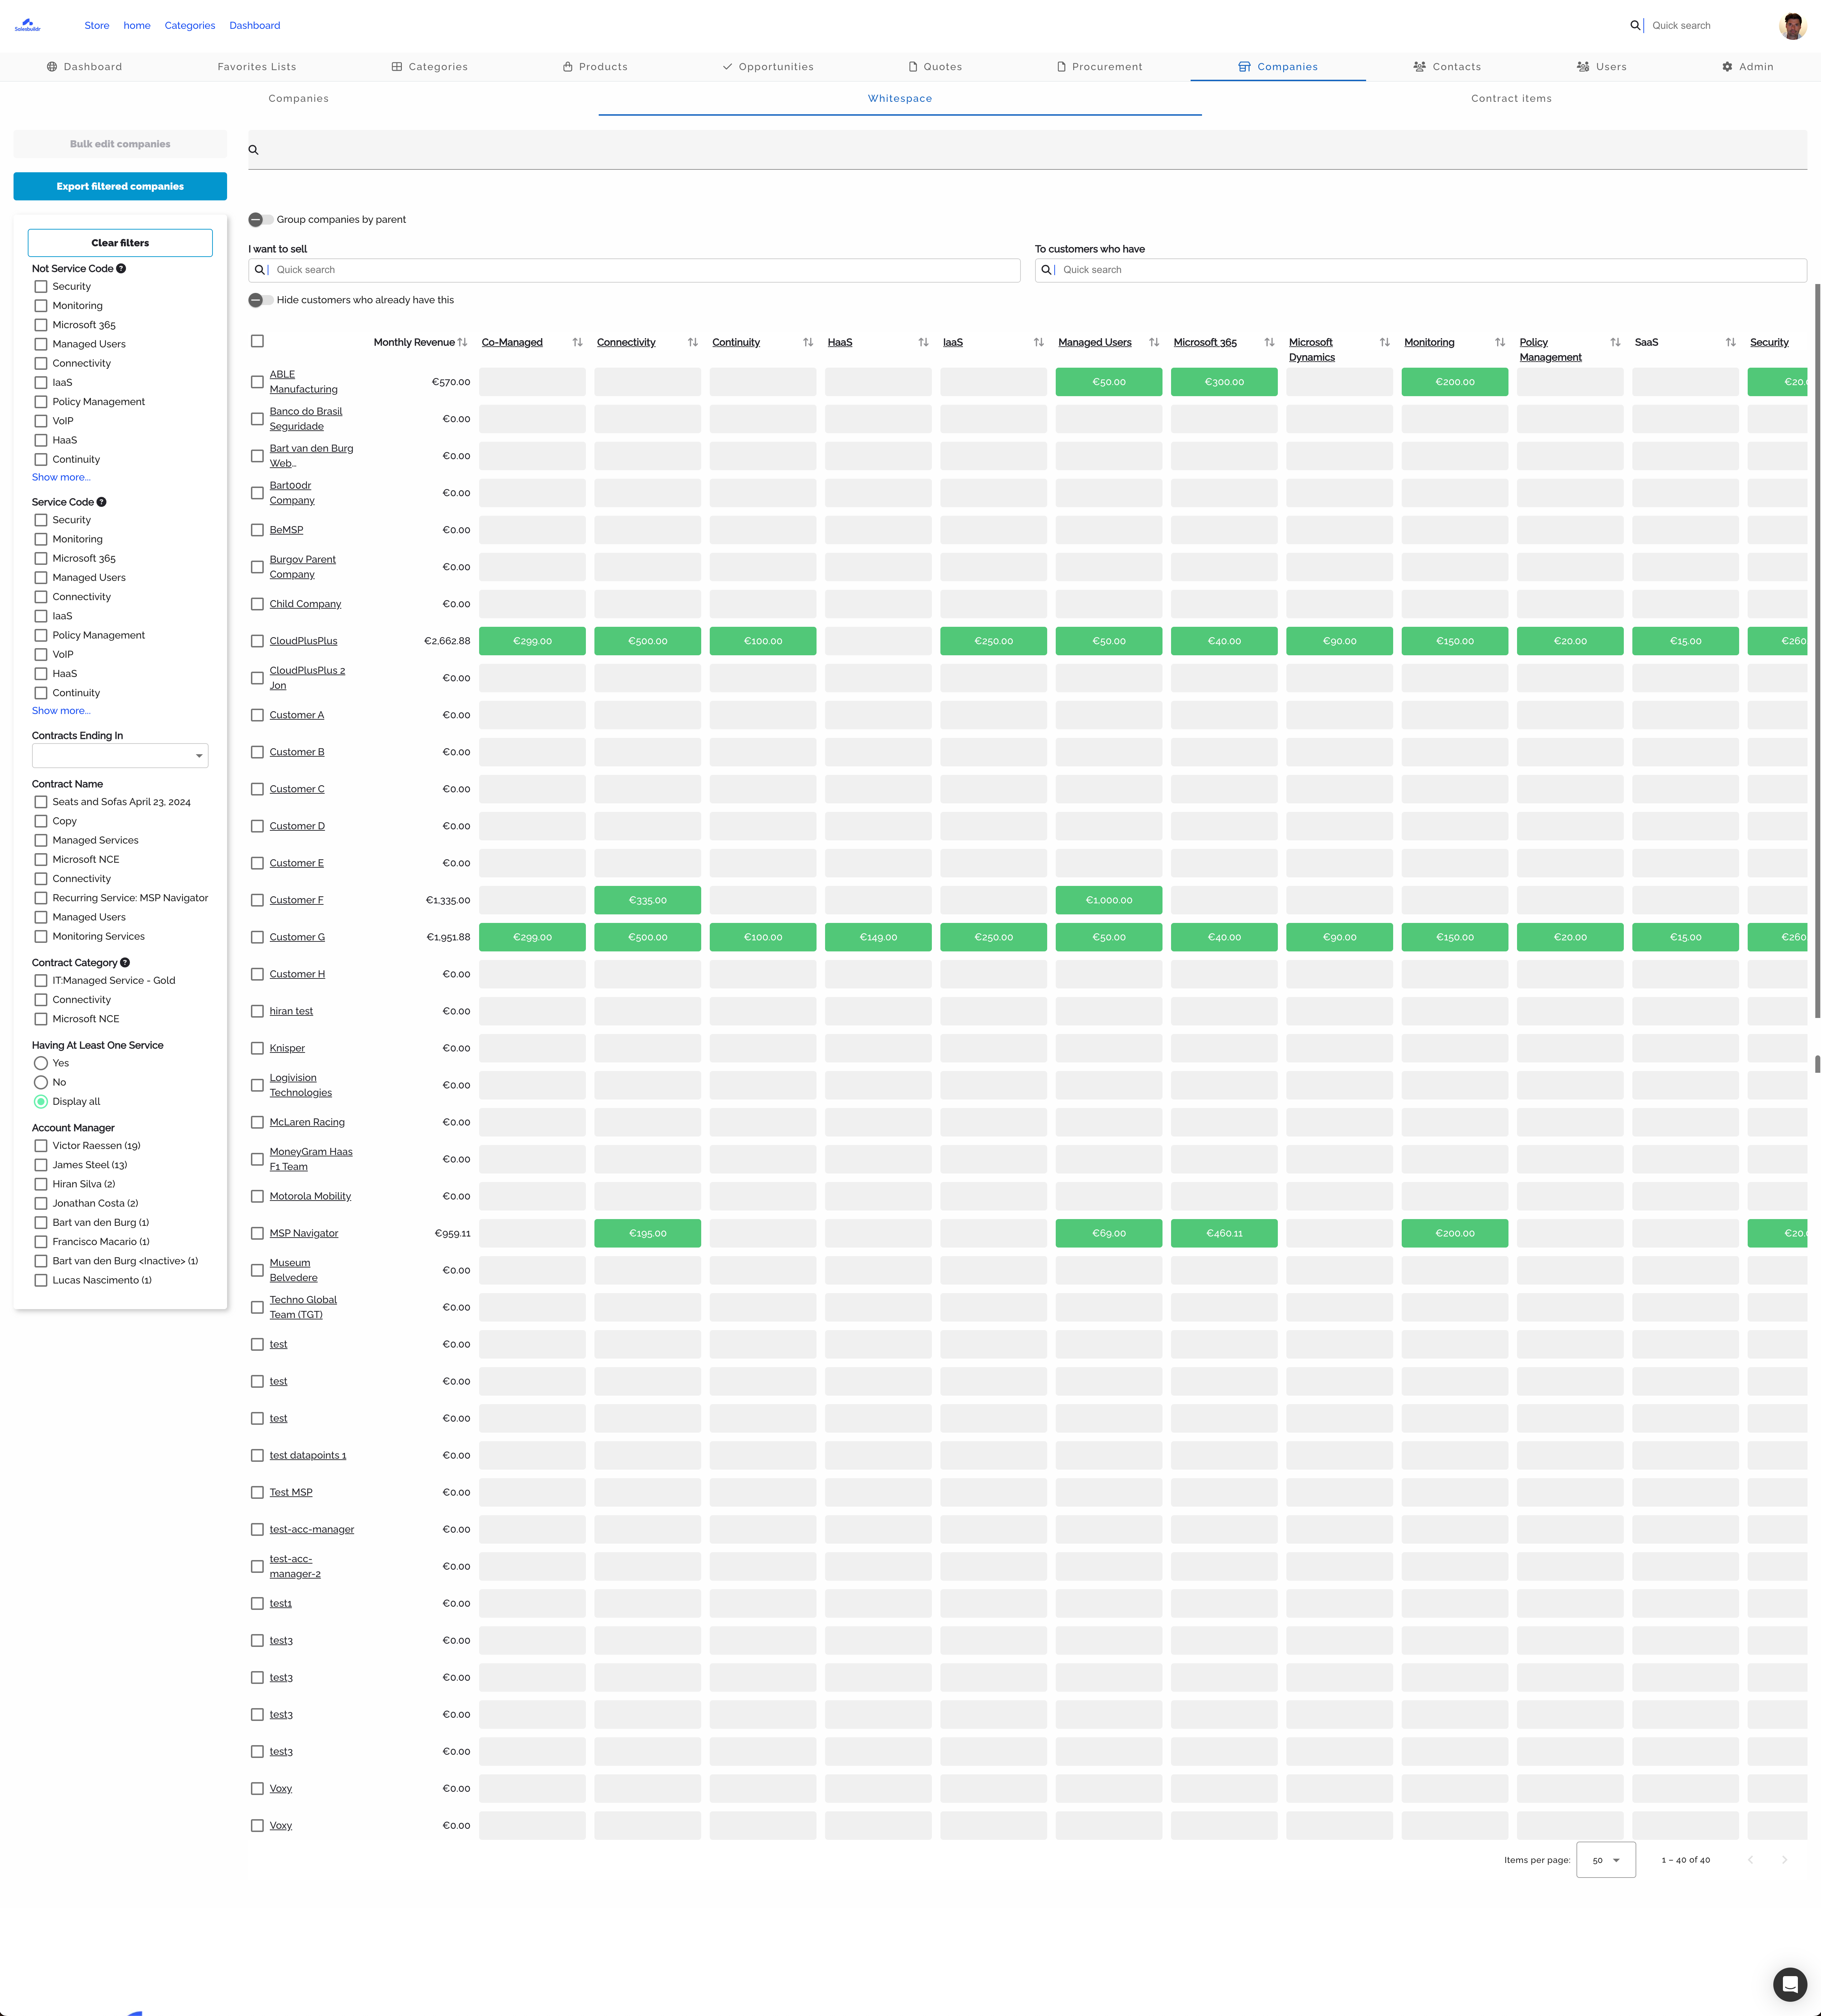
Task: Open the Items per page dropdown
Action: click(1606, 1860)
